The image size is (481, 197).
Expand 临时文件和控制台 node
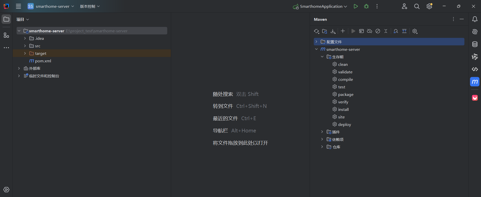point(19,76)
